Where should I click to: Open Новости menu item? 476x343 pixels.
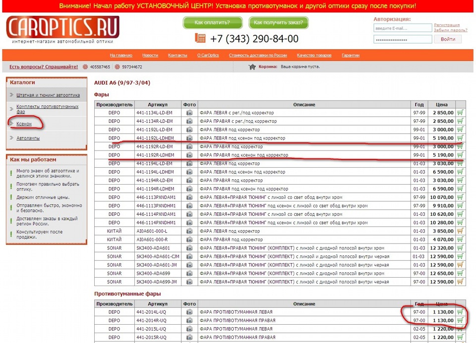click(x=150, y=55)
